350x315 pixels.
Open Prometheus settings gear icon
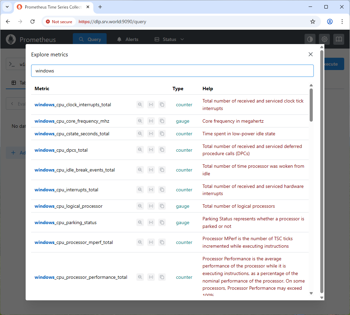[x=324, y=39]
